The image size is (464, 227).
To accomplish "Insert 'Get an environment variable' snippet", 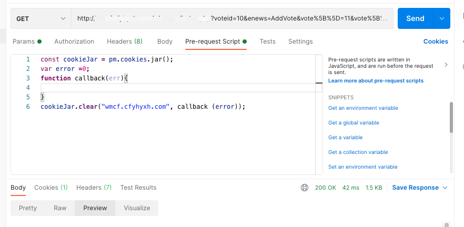I will [x=363, y=108].
